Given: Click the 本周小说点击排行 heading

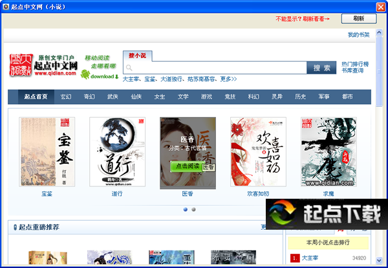Looking at the screenshot, I should tap(328, 243).
